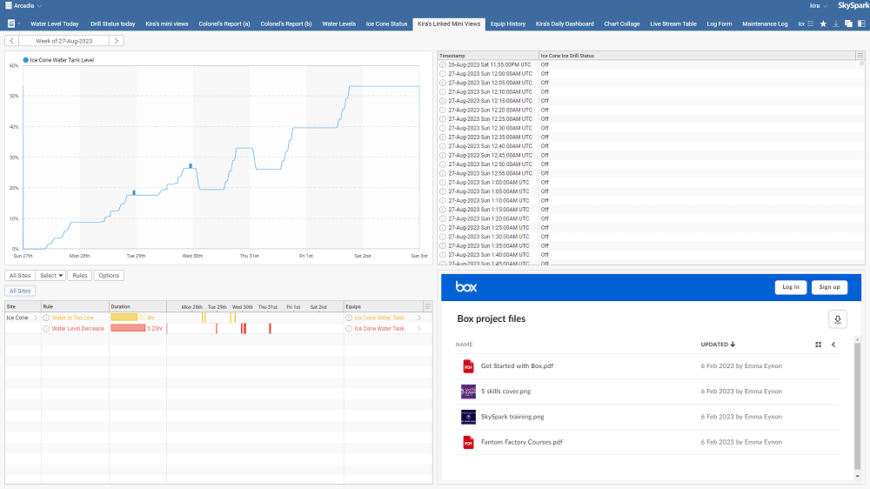870x489 pixels.
Task: Open Equip History tab
Action: coord(508,23)
